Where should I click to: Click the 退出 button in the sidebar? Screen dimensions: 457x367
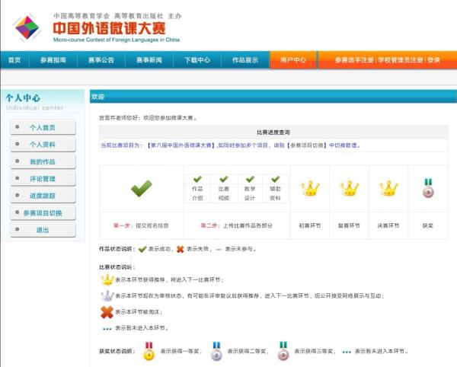(43, 230)
